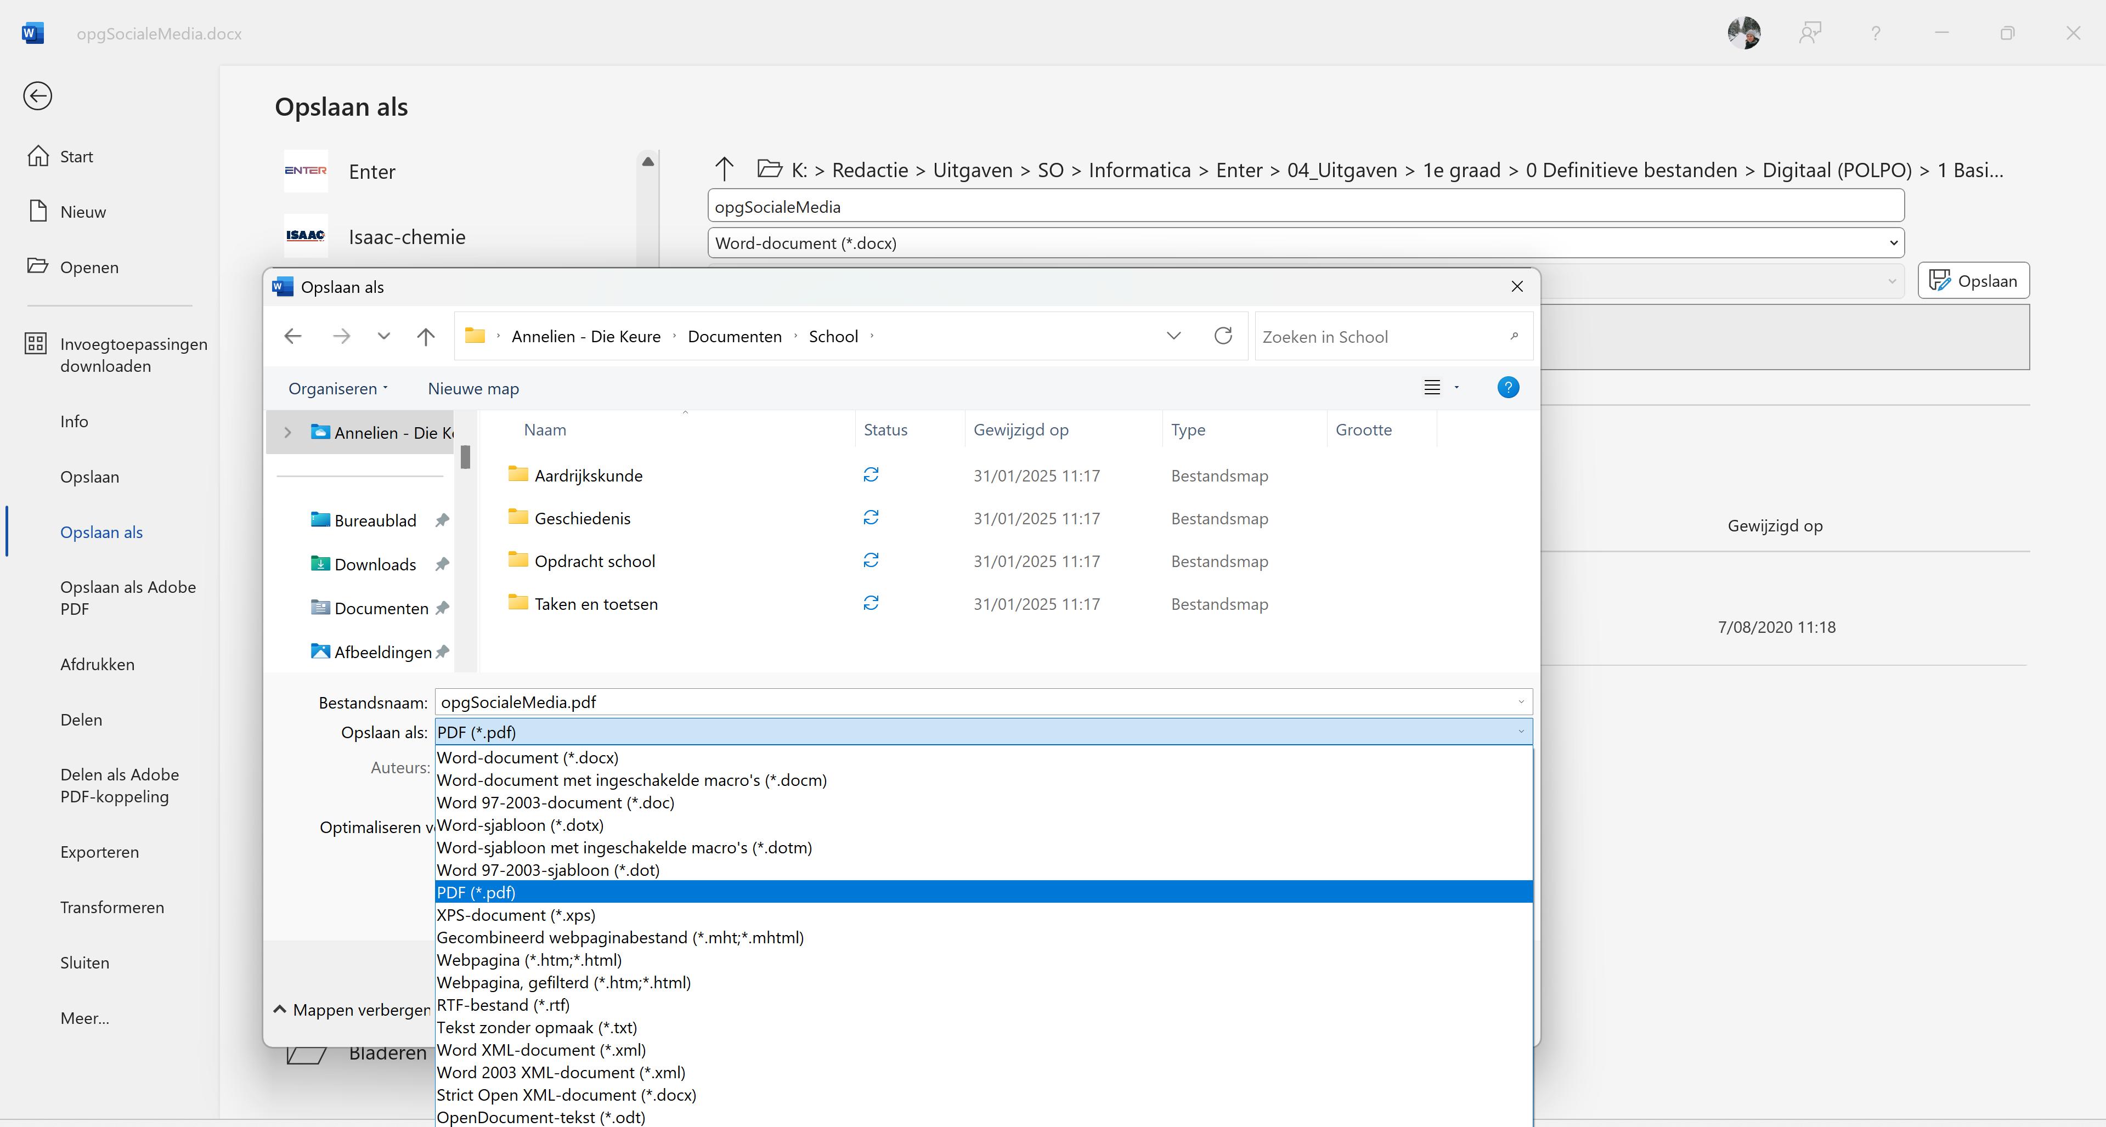Screen dimensions: 2106x1127
Task: Select Afdrukken in the left menu
Action: coord(97,665)
